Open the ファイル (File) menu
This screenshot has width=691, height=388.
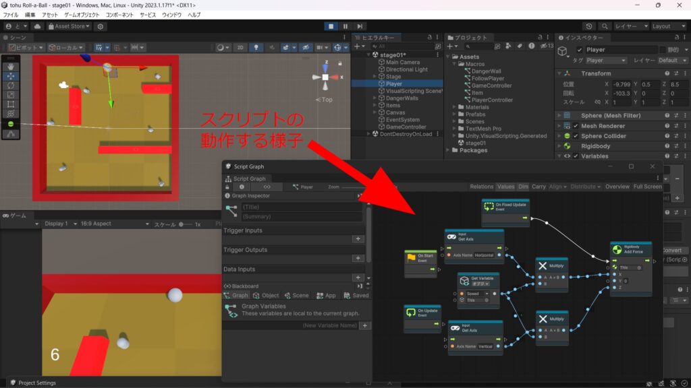[11, 15]
